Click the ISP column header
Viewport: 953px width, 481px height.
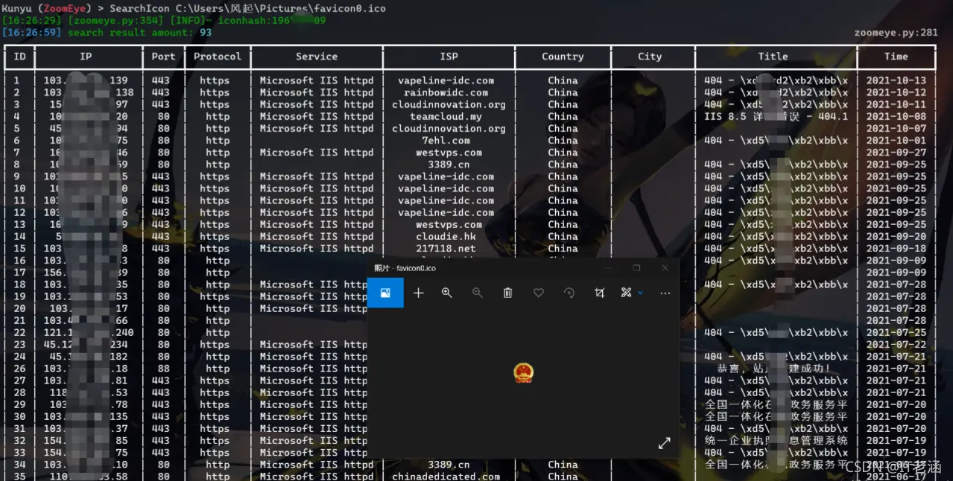(449, 57)
